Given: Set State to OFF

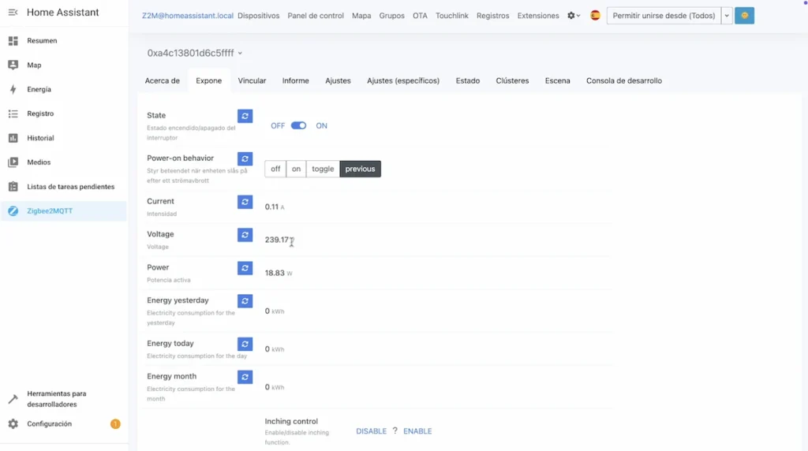Looking at the screenshot, I should click(x=278, y=125).
